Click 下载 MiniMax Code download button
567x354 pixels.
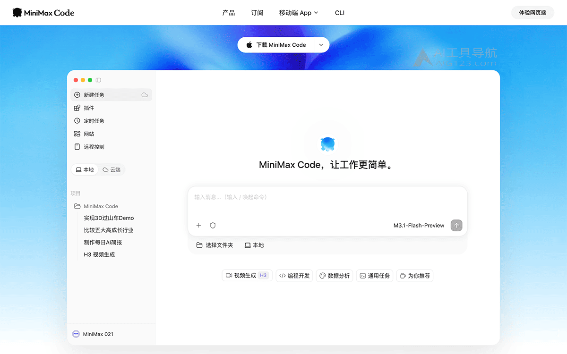tap(276, 45)
